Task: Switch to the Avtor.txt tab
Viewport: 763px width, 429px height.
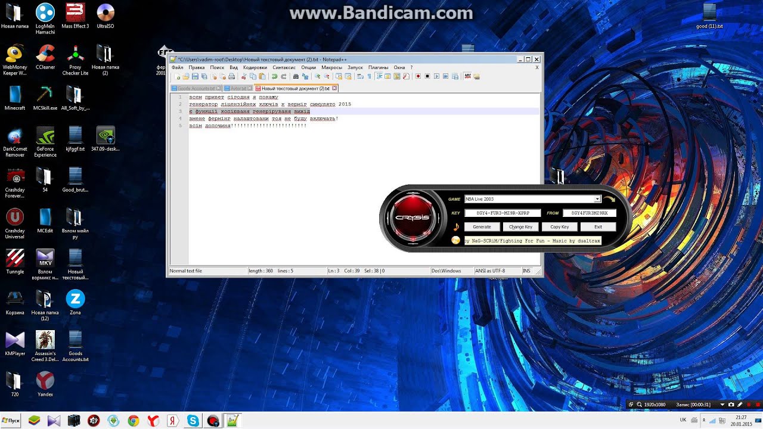Action: click(238, 88)
